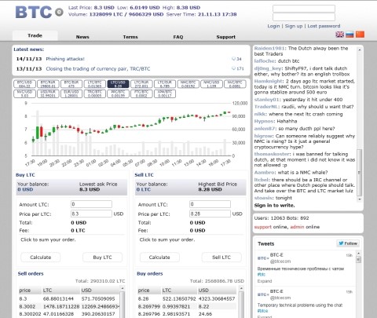Select the NMC/USD currency pair
The width and height of the screenshot is (377, 318).
pyautogui.click(x=211, y=84)
